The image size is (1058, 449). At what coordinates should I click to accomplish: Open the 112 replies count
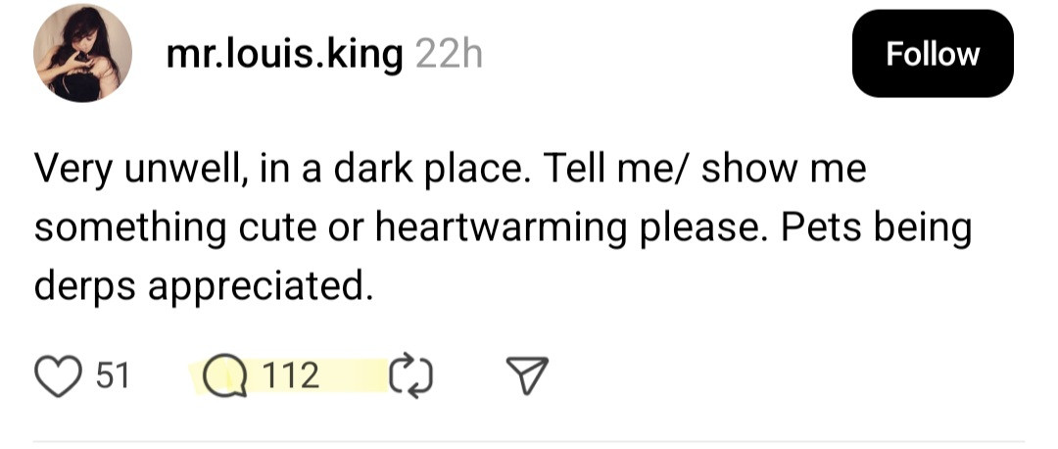(289, 375)
